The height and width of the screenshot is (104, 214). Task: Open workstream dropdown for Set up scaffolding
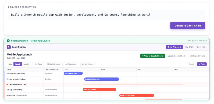51,90
